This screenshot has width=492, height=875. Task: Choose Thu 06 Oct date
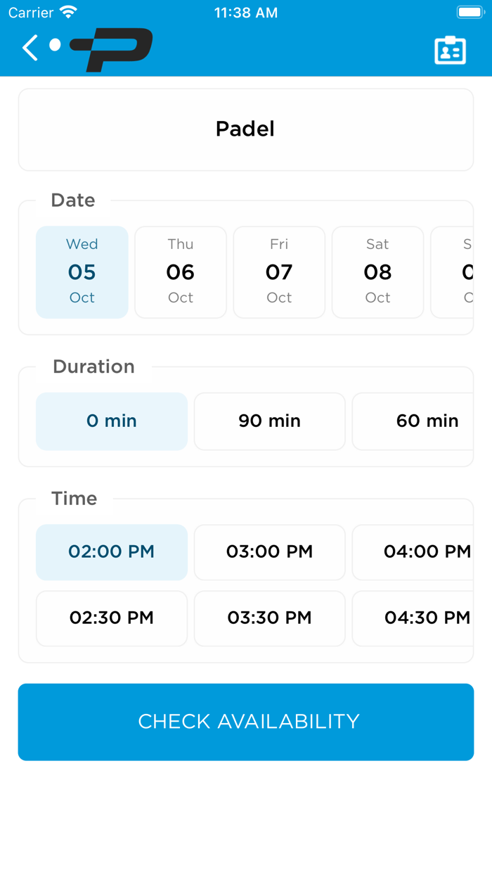(181, 272)
